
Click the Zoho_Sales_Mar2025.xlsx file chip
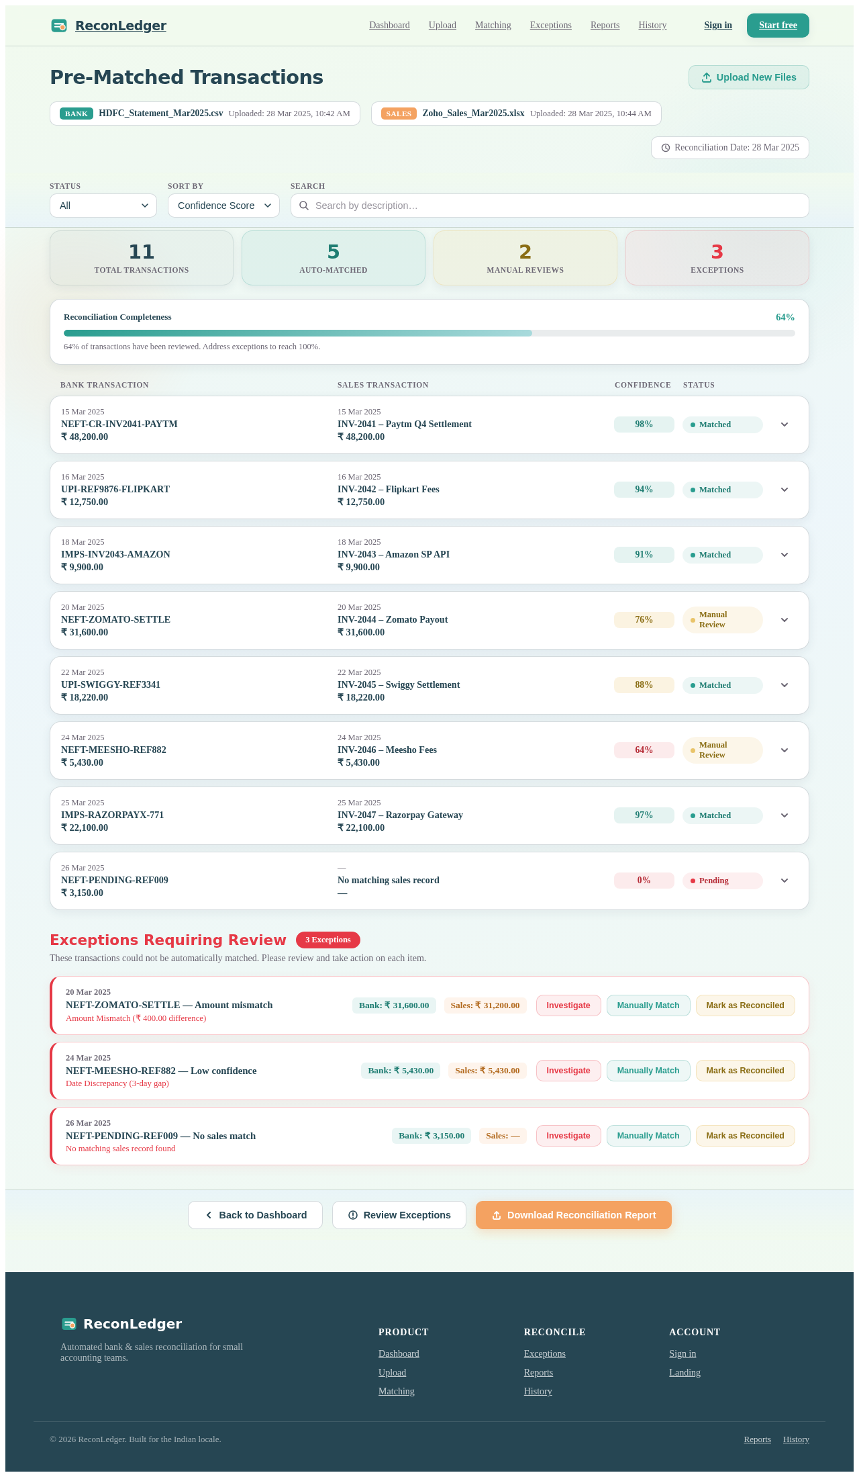tap(516, 114)
